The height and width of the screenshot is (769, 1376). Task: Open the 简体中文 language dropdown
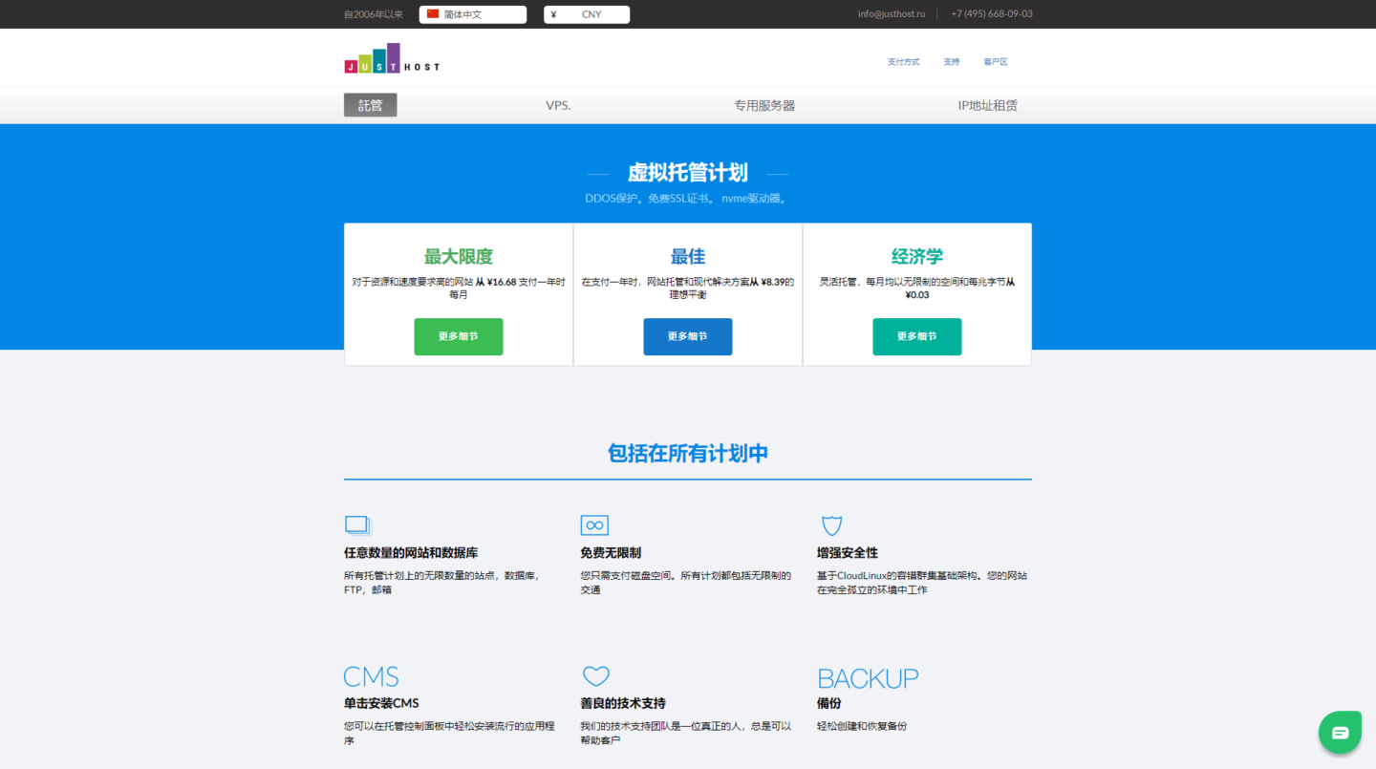[473, 14]
